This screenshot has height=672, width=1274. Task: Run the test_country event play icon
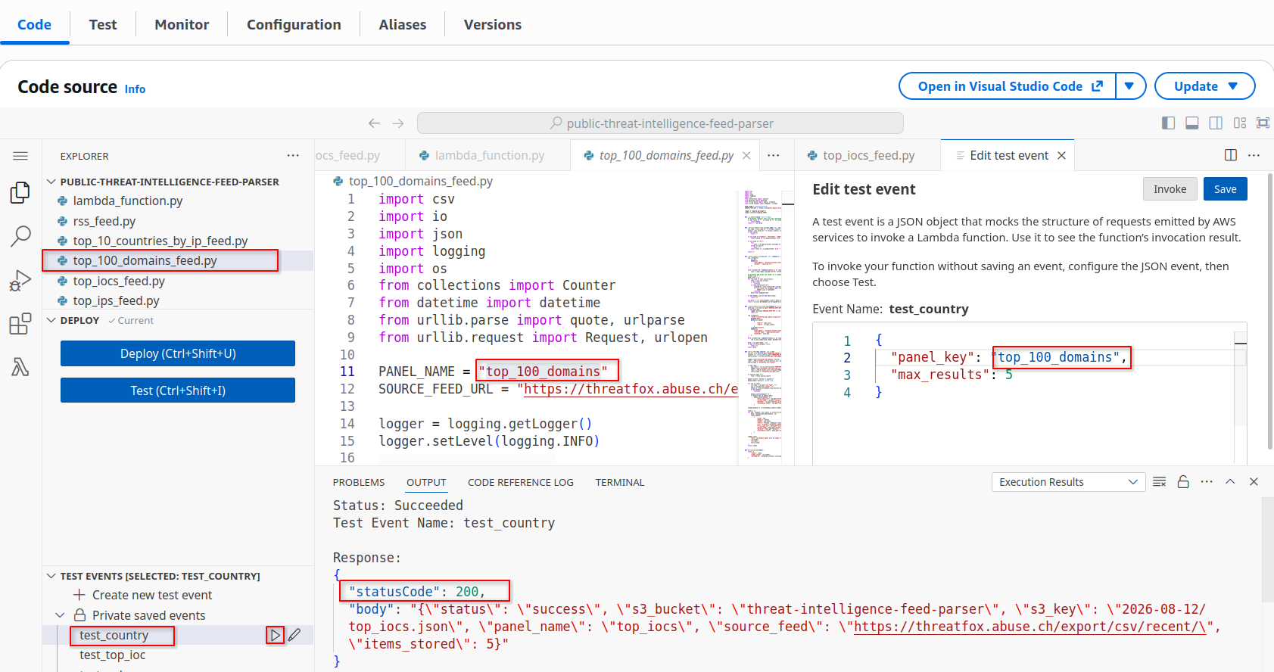pyautogui.click(x=276, y=635)
